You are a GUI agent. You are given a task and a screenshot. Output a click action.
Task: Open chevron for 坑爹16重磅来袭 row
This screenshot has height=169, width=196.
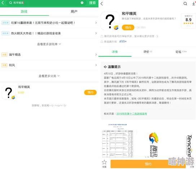point(96,23)
